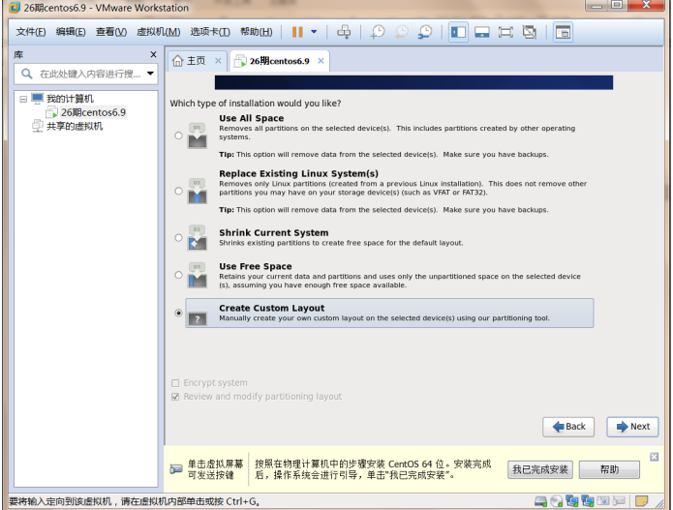Click the Use Free Space heading text
The width and height of the screenshot is (673, 510).
(256, 266)
